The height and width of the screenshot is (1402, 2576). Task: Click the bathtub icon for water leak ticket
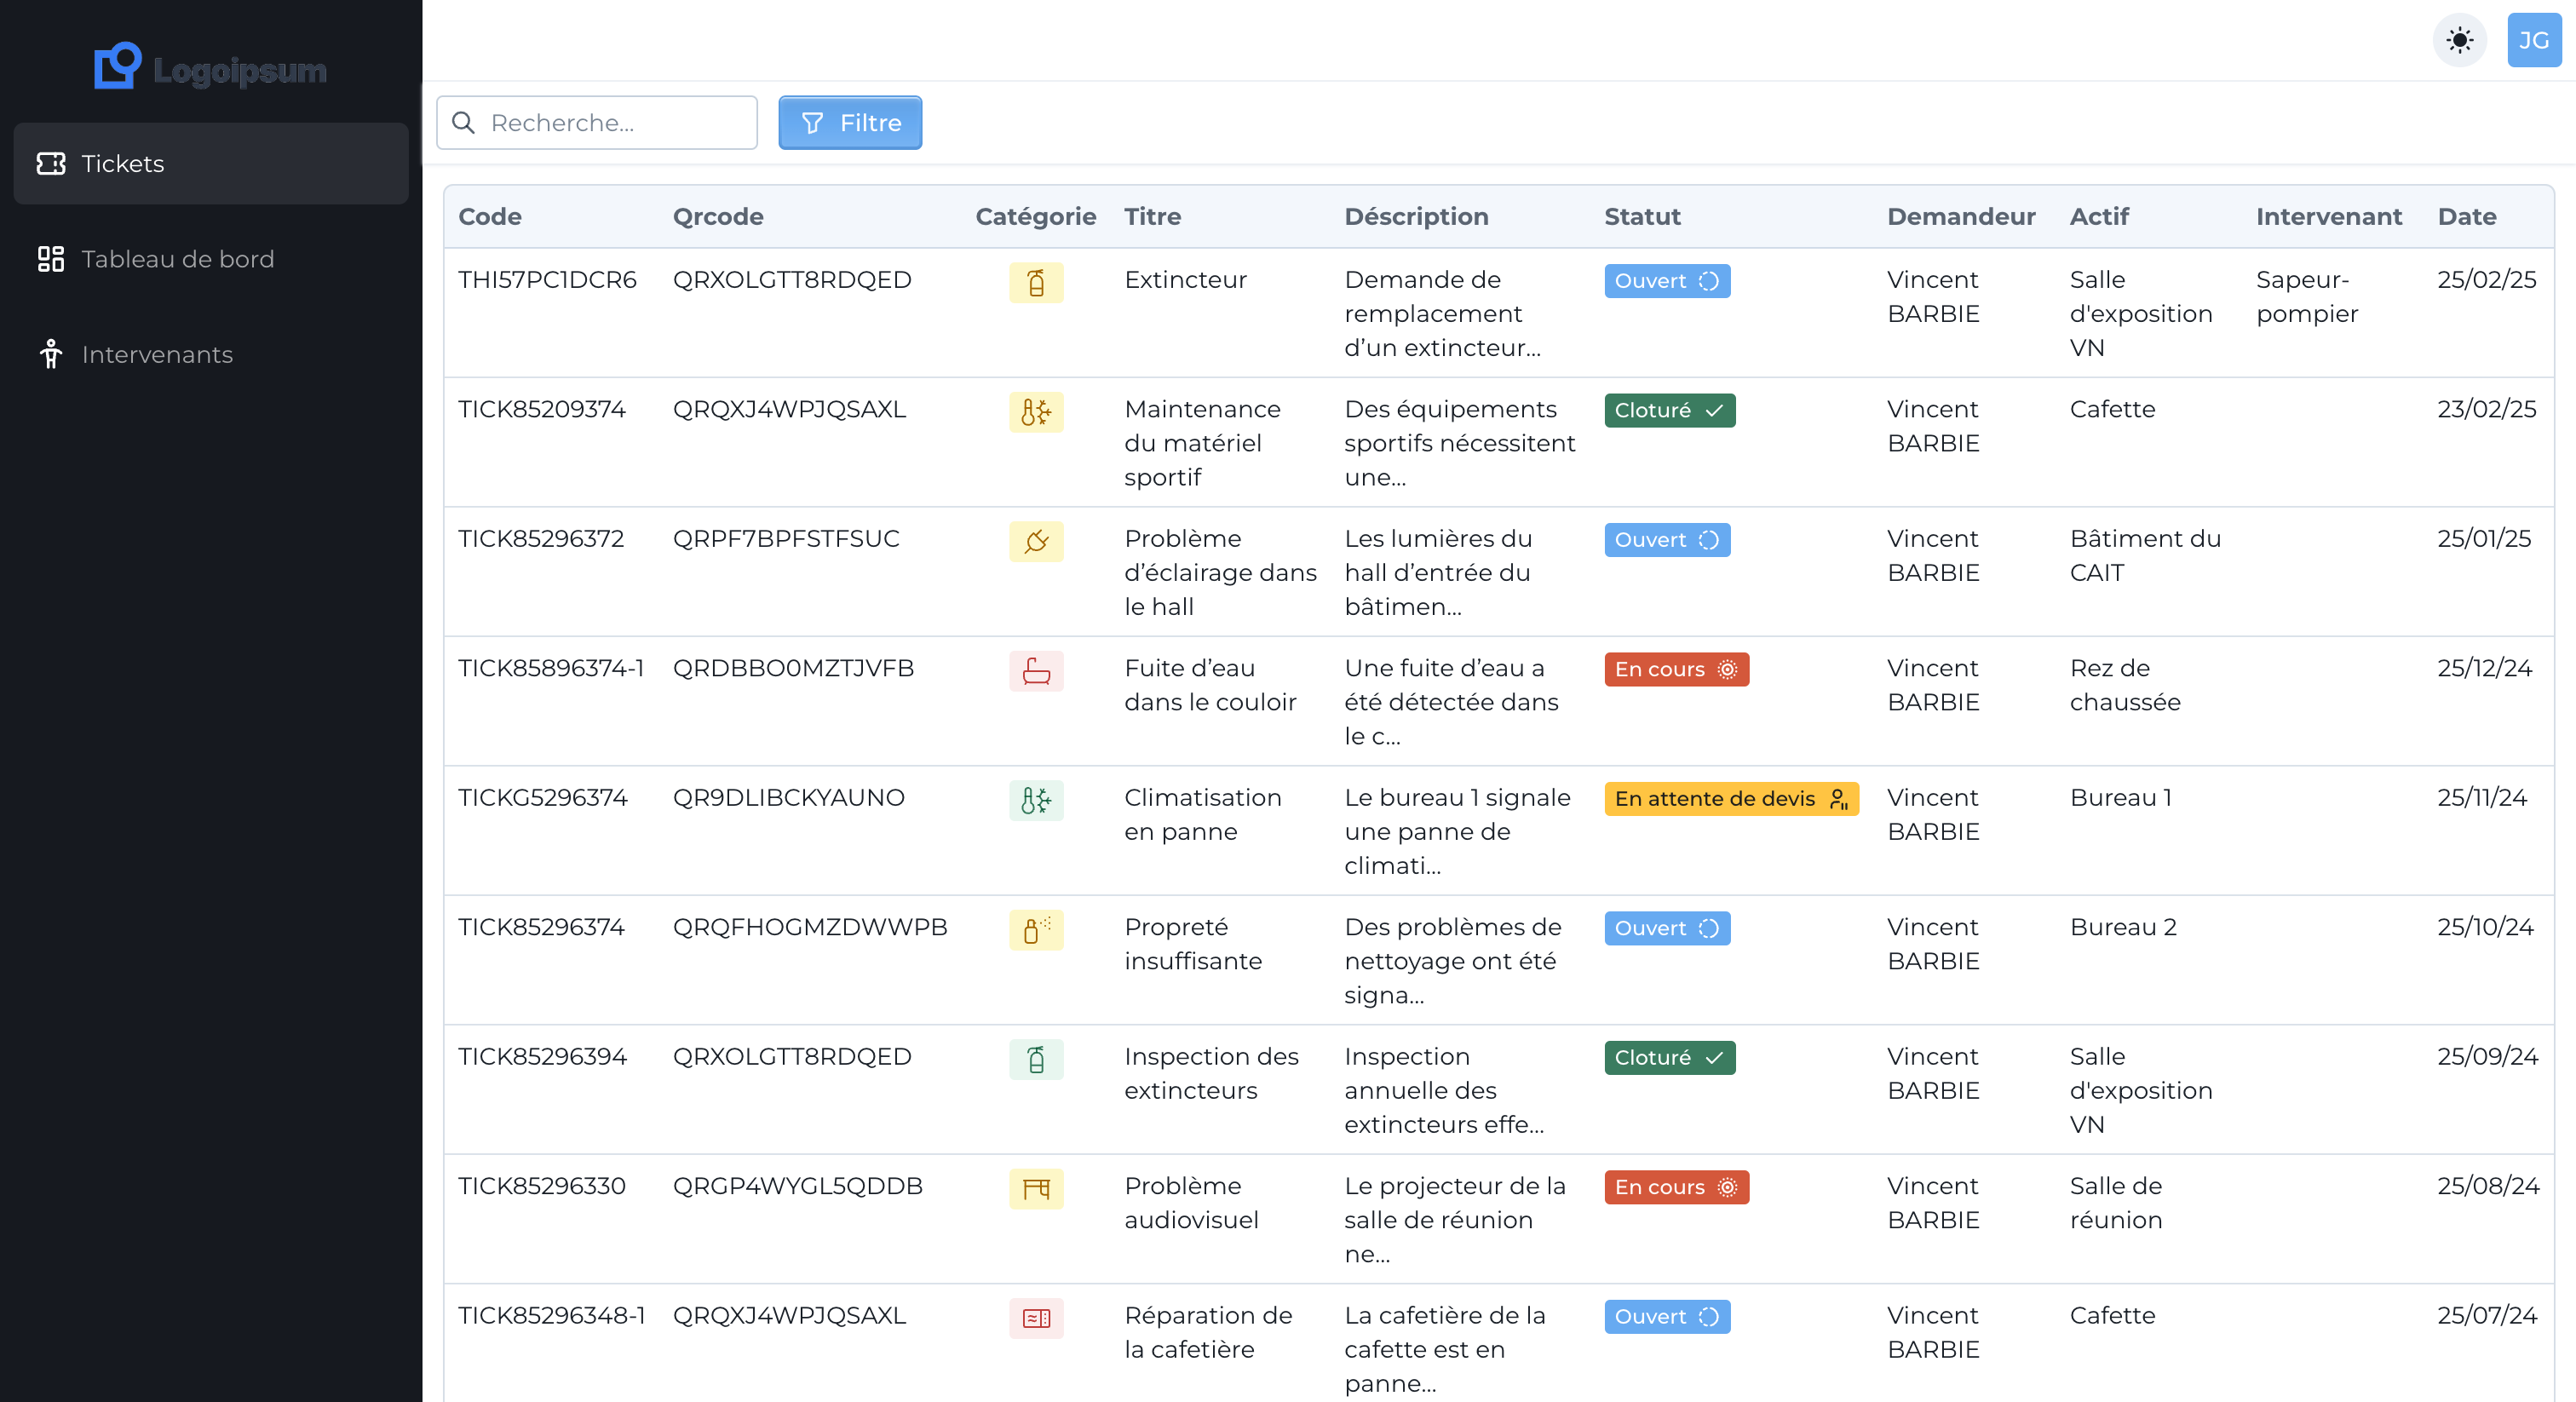click(1036, 671)
